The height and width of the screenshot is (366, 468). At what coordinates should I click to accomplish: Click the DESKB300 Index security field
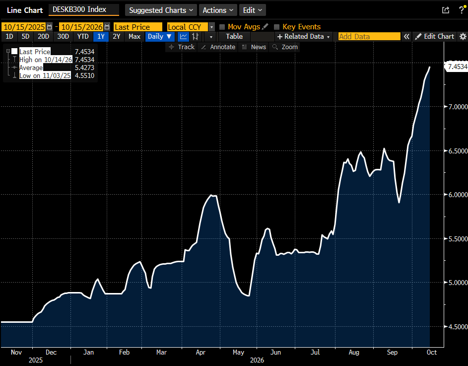tap(84, 9)
